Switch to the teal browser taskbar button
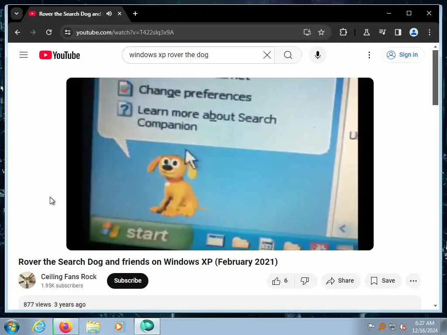 coord(147,326)
